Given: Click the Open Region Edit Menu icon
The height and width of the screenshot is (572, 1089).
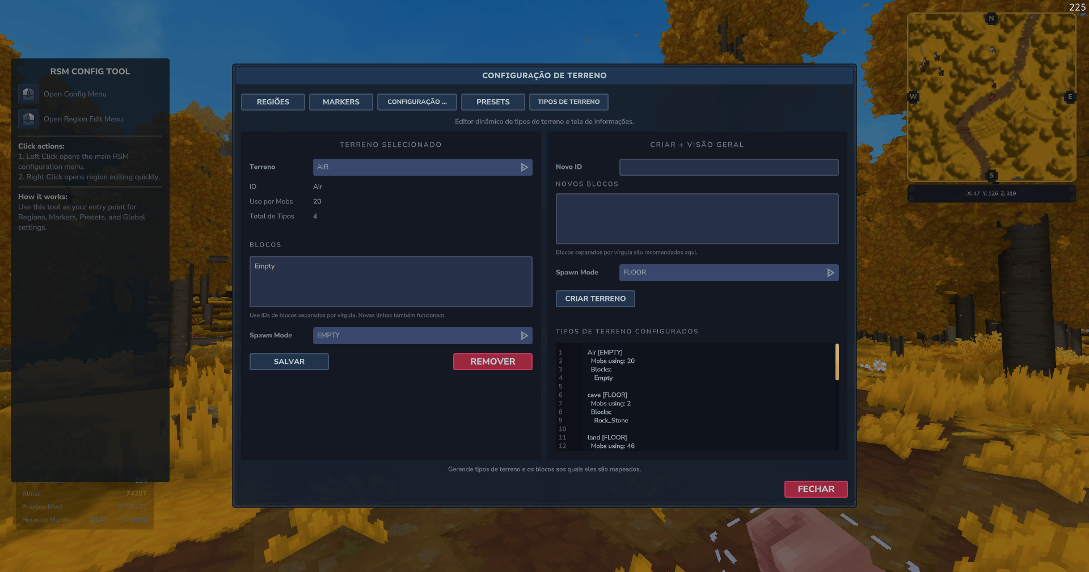Looking at the screenshot, I should [28, 119].
